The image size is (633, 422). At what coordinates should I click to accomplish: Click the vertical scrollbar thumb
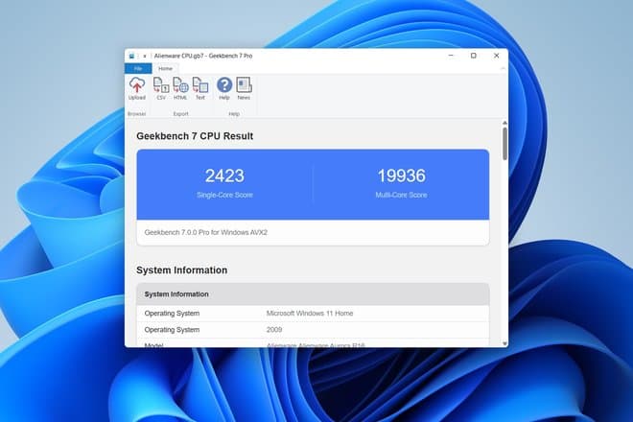[504, 143]
